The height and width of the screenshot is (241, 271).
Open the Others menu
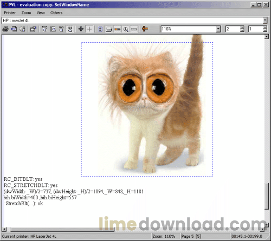click(x=56, y=12)
